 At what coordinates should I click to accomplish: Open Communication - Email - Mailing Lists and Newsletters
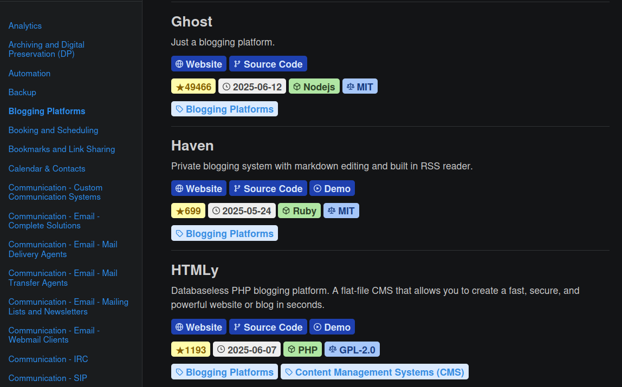tap(68, 306)
